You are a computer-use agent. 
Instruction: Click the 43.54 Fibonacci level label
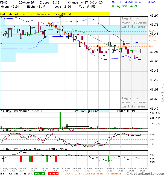coord(152,31)
